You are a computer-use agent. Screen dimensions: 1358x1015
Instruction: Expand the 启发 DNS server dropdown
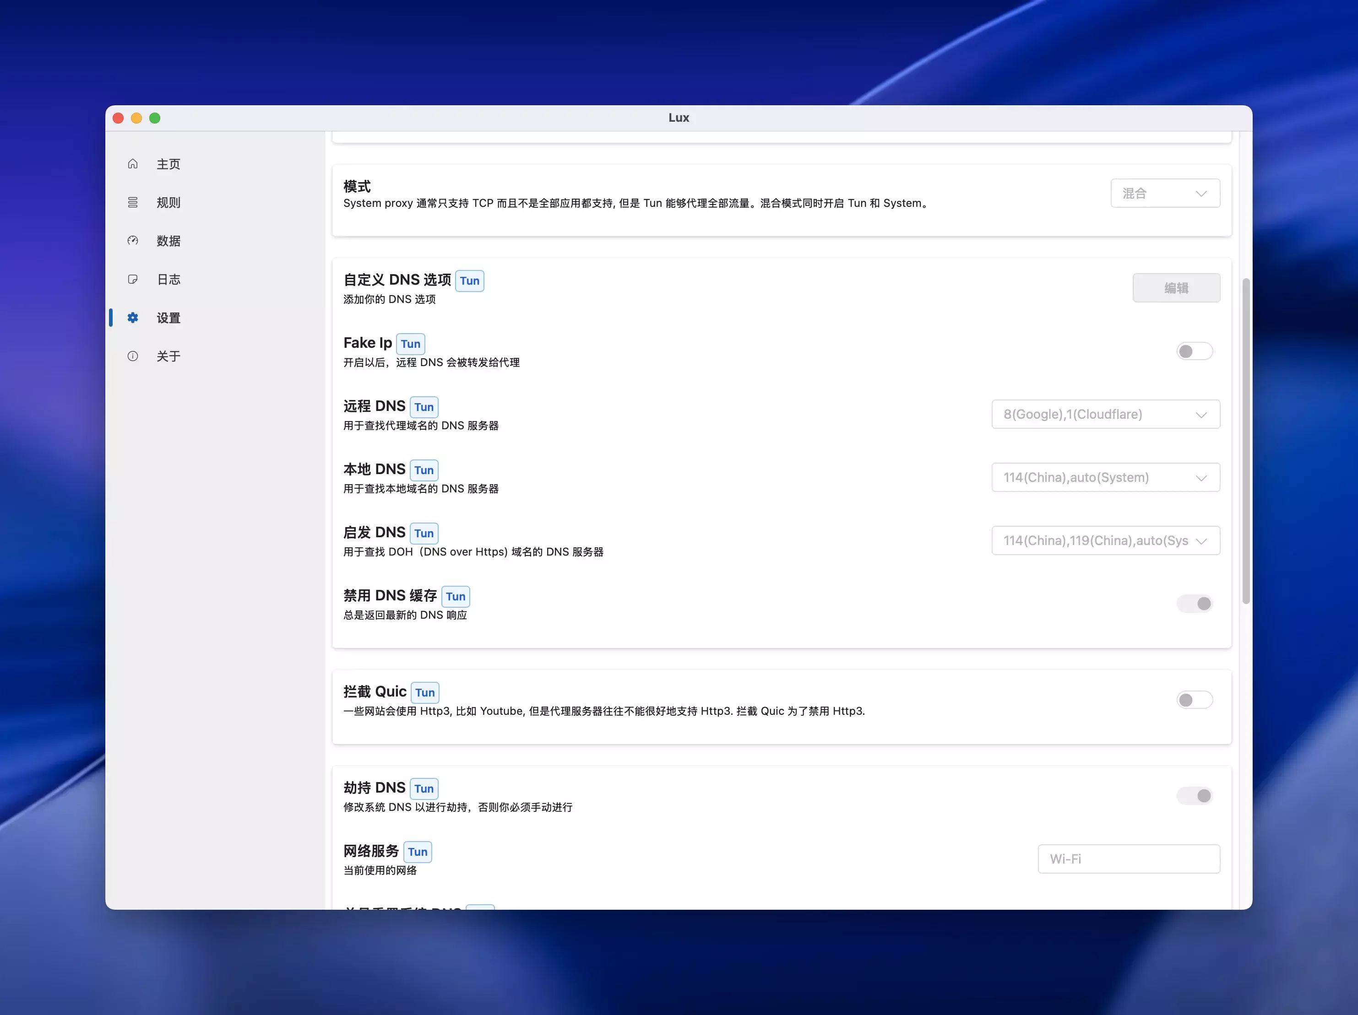pos(1105,540)
